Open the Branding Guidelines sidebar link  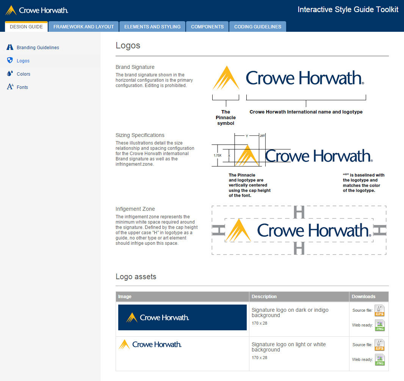(x=38, y=47)
